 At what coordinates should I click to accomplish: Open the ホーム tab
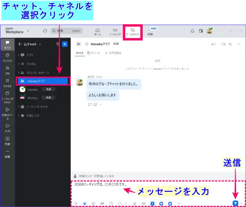[98, 32]
